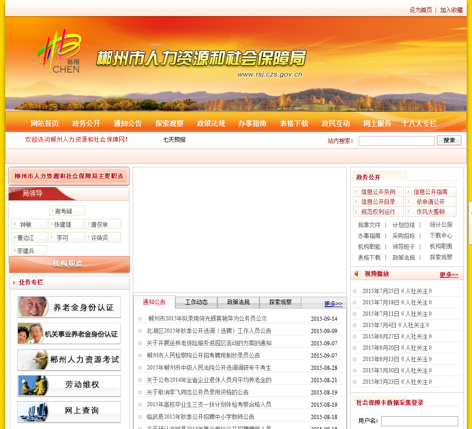Open notice 关于取消李飞同志公务员录用资格的公告
The image size is (472, 429).
point(197,392)
